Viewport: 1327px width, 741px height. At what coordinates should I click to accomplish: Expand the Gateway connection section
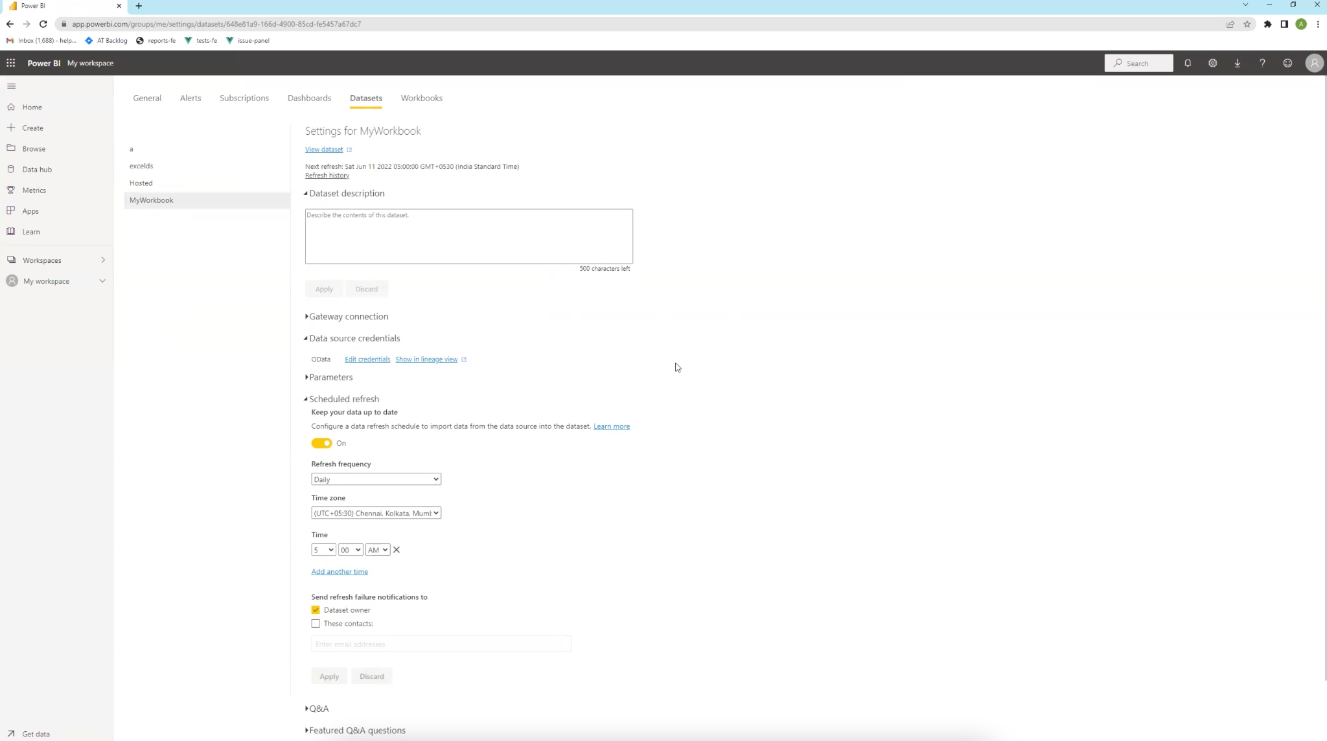coord(349,316)
